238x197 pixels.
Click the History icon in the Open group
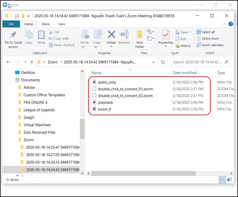click(177, 46)
